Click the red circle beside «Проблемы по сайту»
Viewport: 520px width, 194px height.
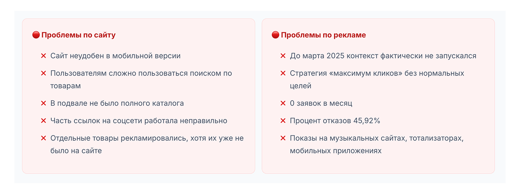(36, 35)
